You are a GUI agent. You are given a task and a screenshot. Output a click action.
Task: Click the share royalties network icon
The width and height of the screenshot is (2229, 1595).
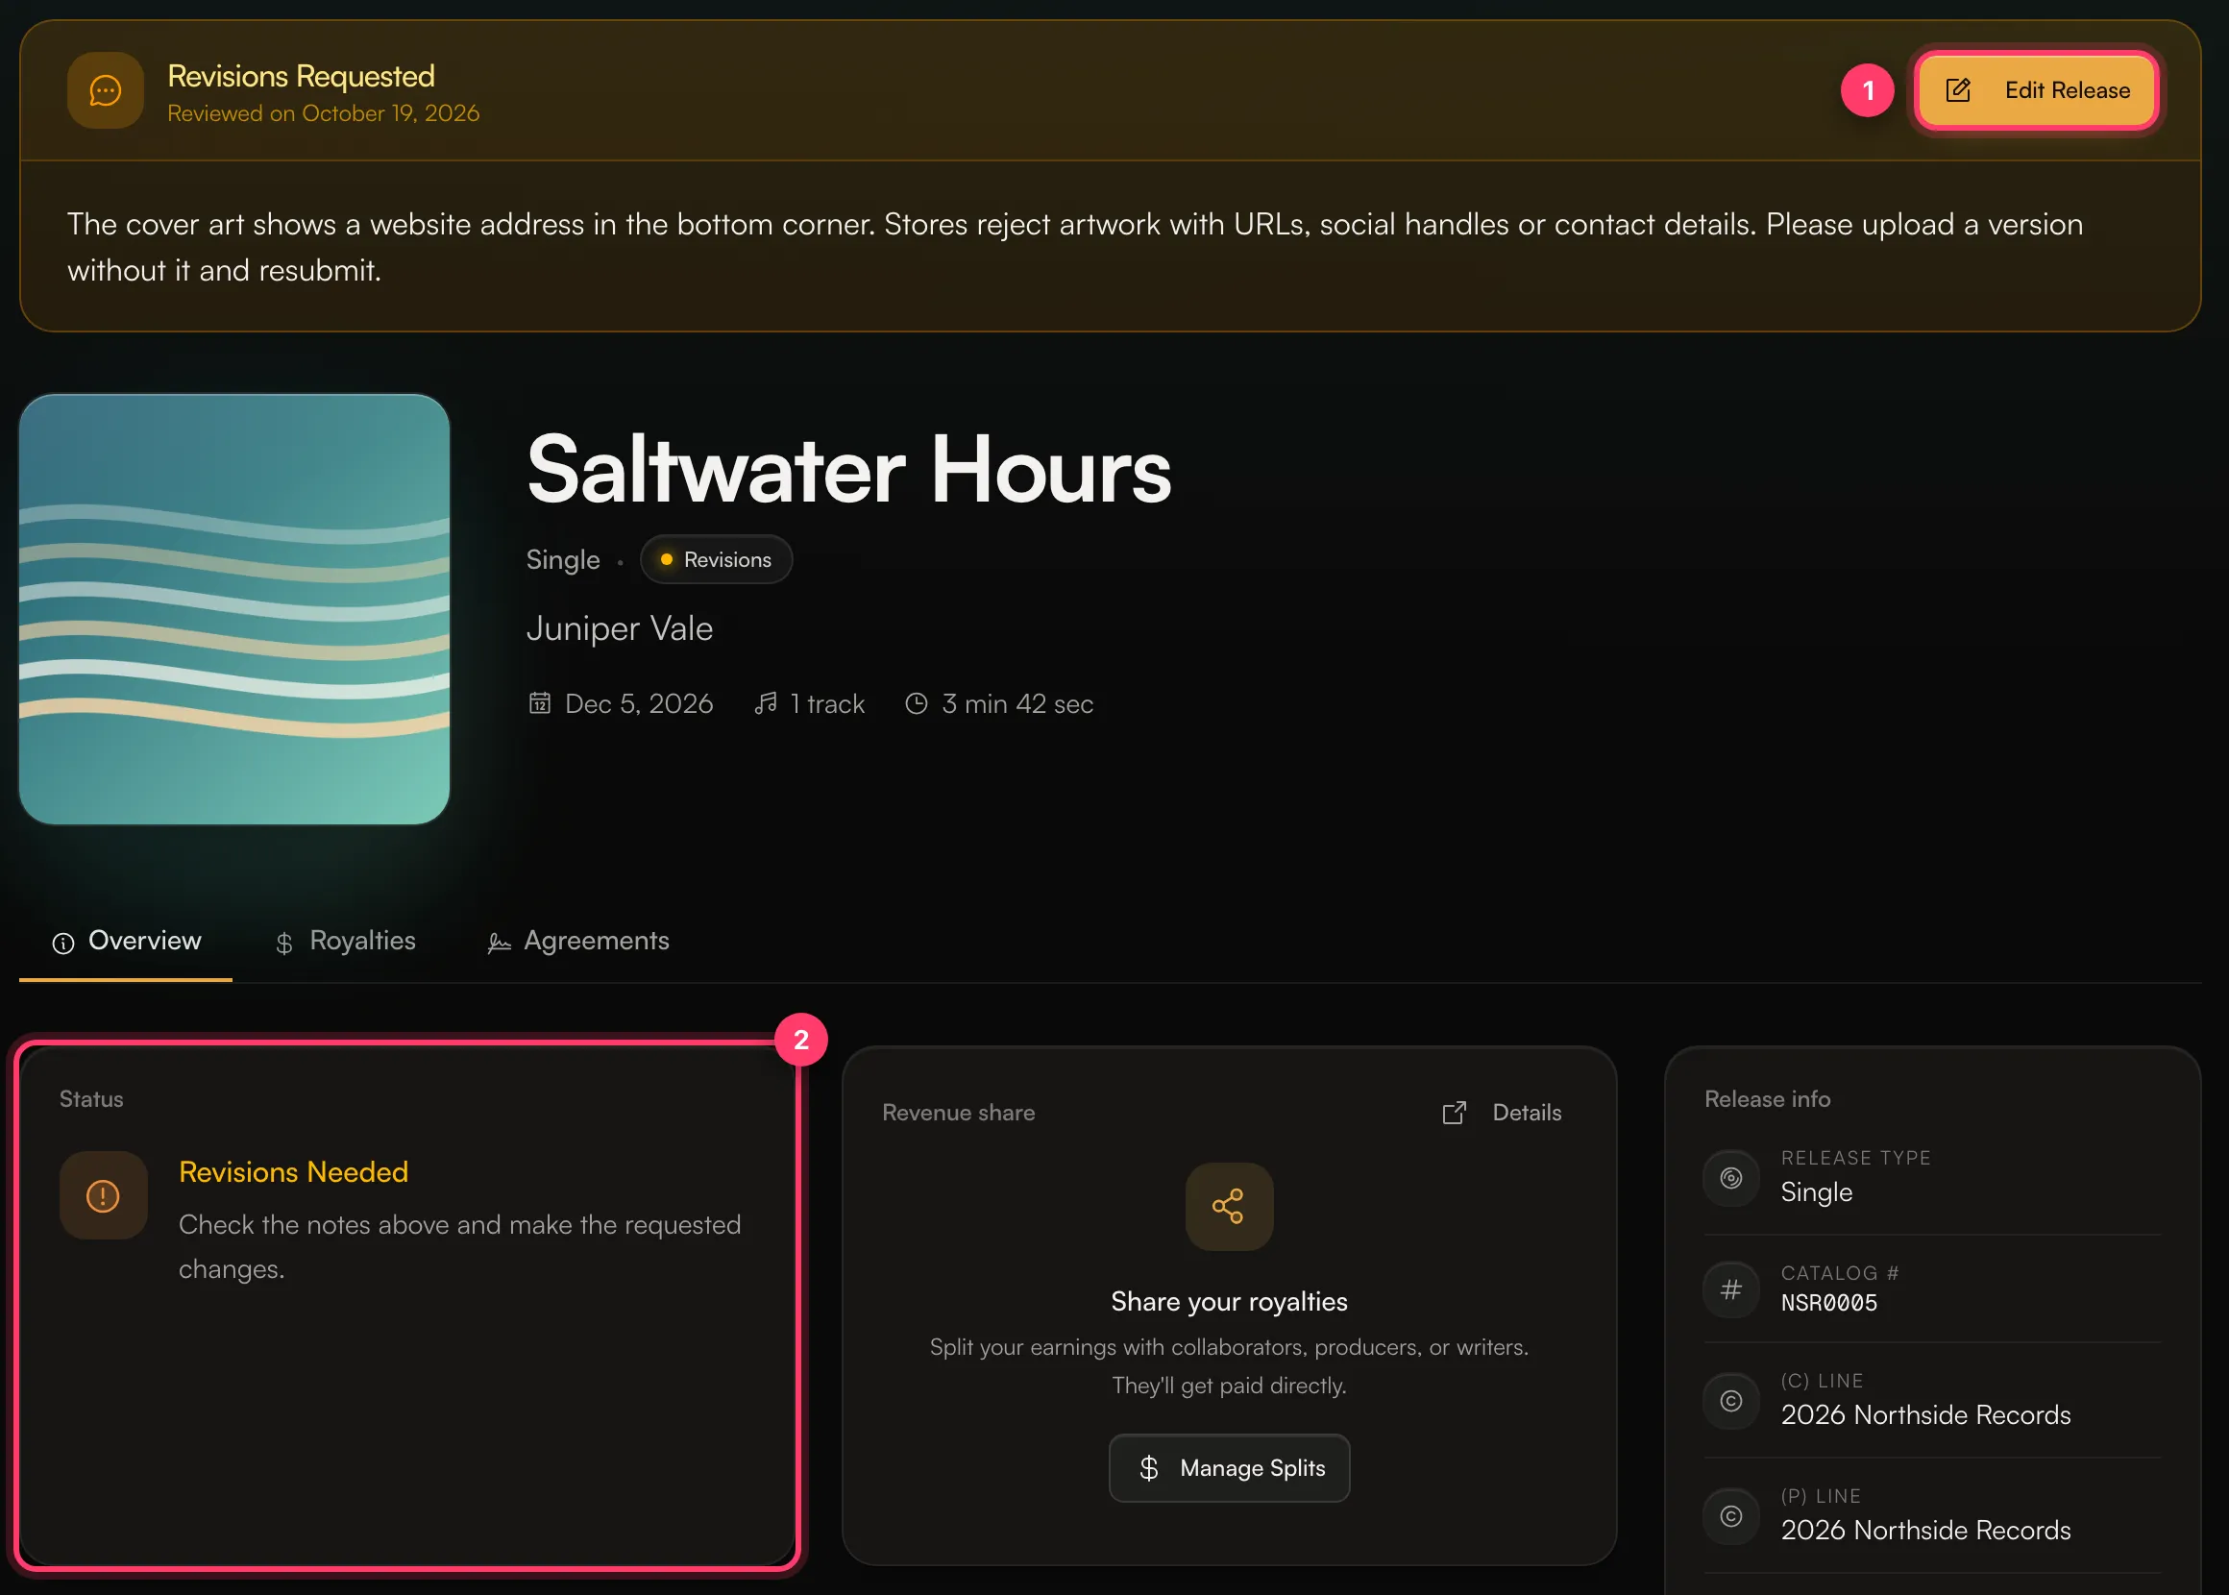click(1230, 1207)
